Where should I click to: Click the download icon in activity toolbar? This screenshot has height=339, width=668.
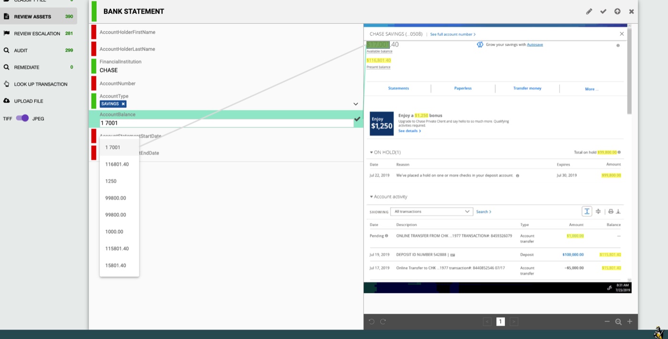618,211
